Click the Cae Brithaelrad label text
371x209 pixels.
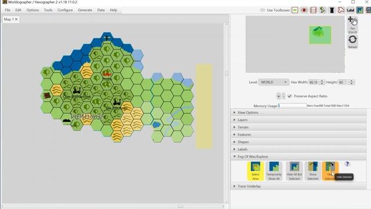point(77,97)
